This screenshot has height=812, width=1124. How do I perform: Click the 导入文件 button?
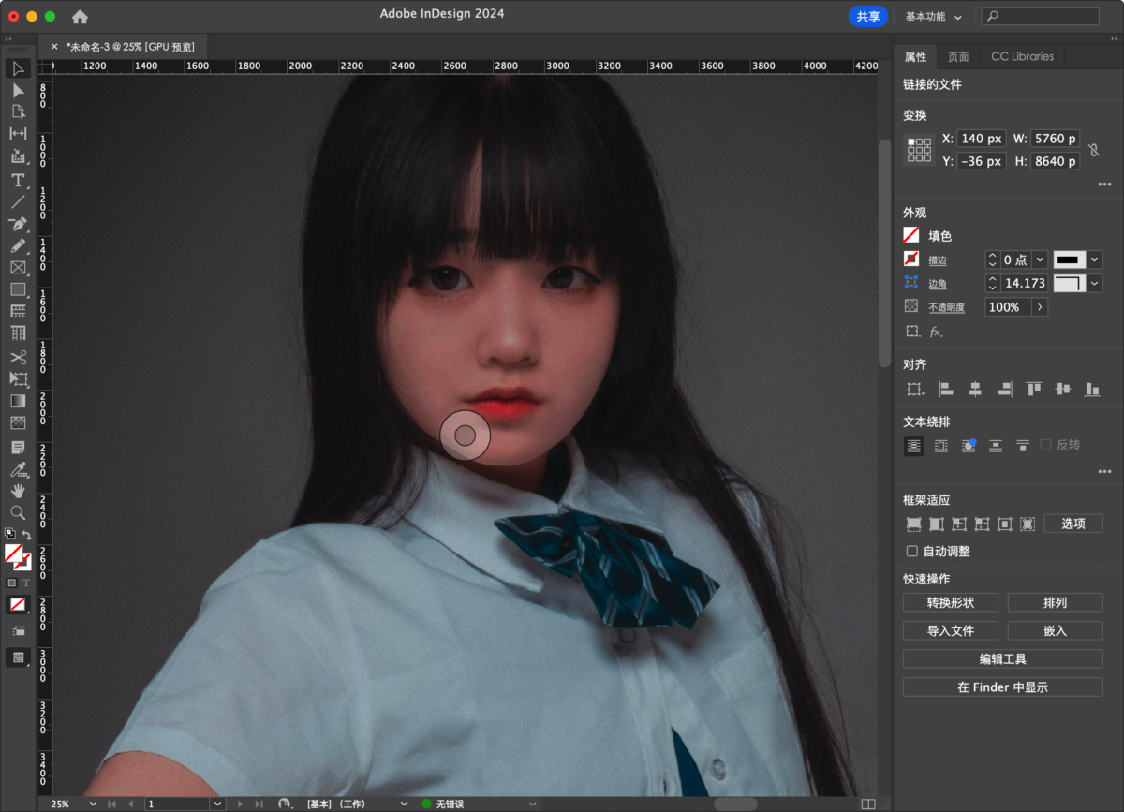[x=951, y=630]
